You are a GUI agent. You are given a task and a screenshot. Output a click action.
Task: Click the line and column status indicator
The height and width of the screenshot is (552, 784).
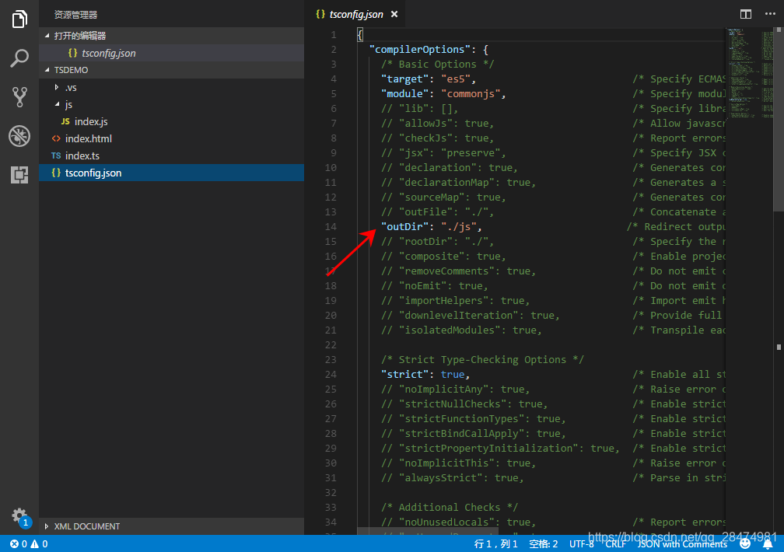[x=495, y=544]
